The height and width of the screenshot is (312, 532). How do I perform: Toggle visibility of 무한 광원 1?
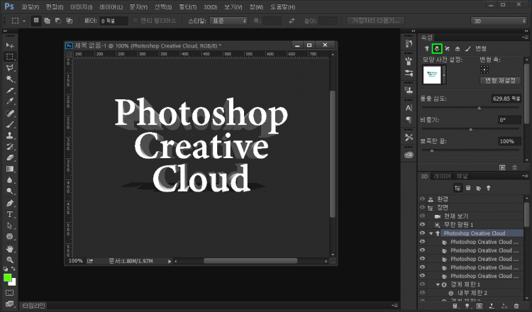(x=422, y=225)
